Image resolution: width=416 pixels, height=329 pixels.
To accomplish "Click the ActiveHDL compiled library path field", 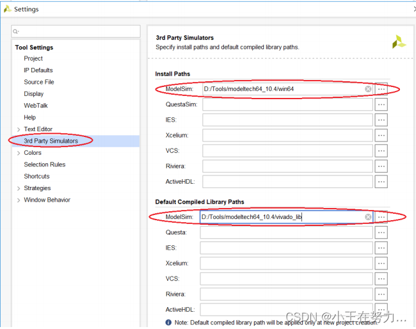I will click(286, 309).
